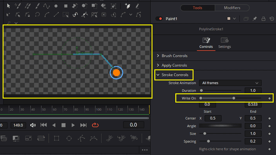Click the insert-and-modify points arrow icon

(x=8, y=15)
